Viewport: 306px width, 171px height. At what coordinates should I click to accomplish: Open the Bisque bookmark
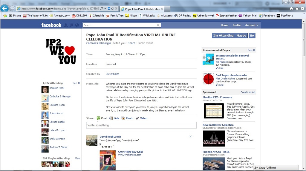(x=15, y=15)
